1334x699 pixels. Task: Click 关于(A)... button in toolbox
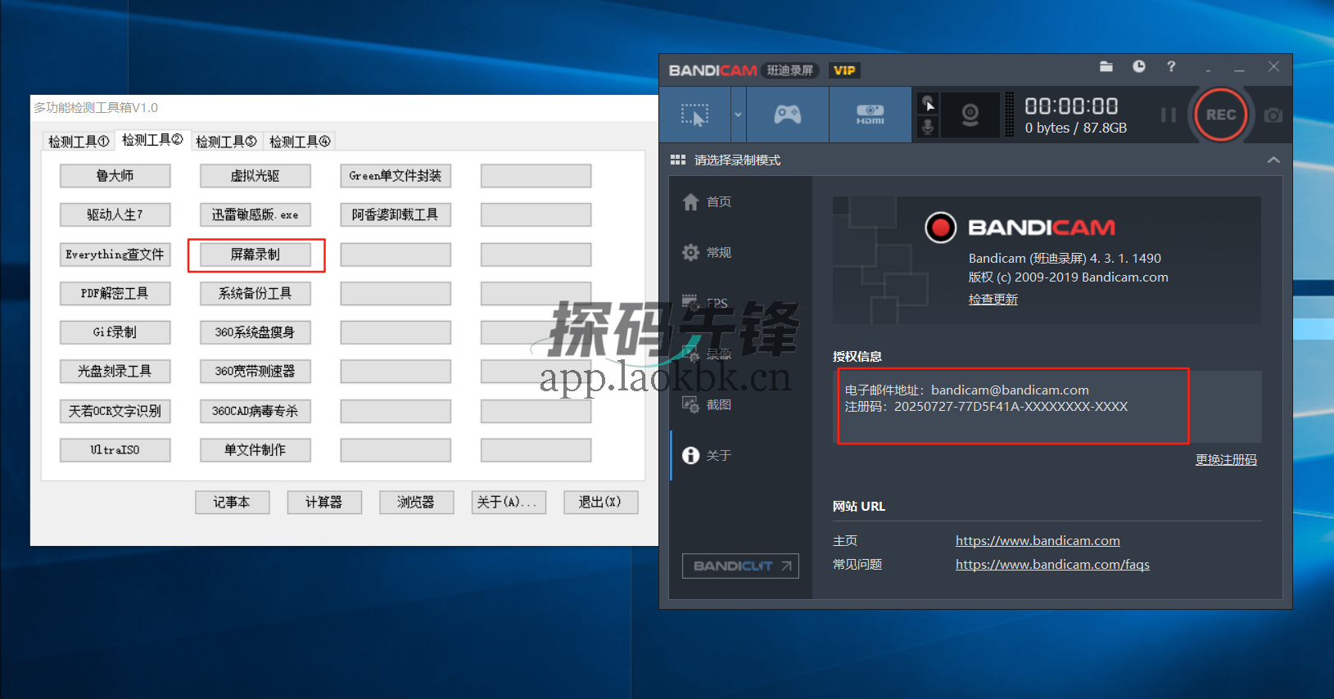click(509, 503)
